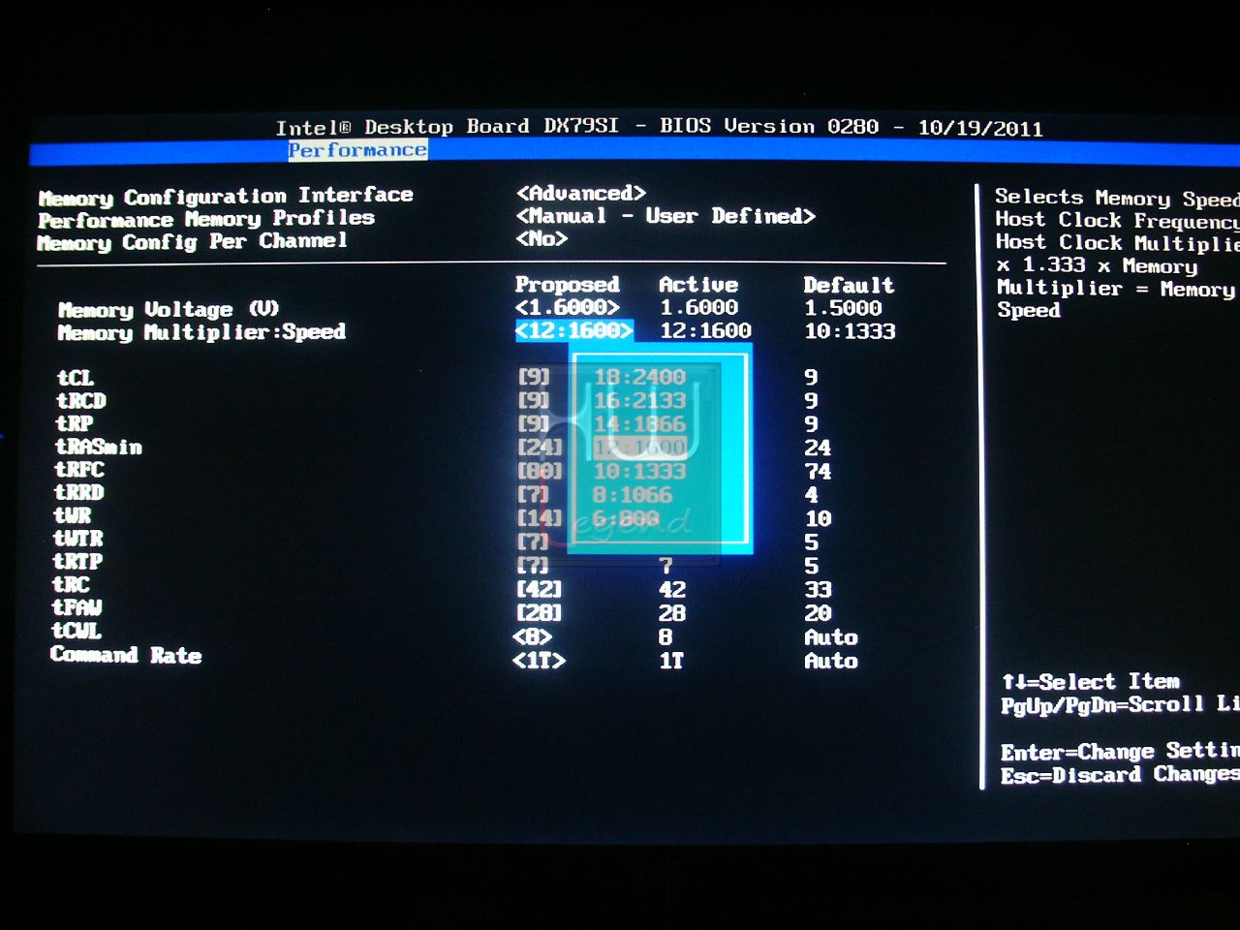Open the Performance Memory Profiles <Manual - User Defined> option
Screen dimensions: 1240x930
tap(666, 216)
